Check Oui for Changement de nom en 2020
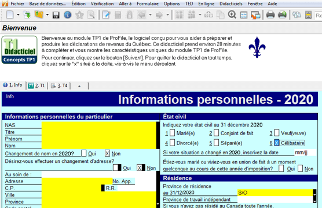Screen dimensions: 322x208 pyautogui.click(x=84, y=153)
